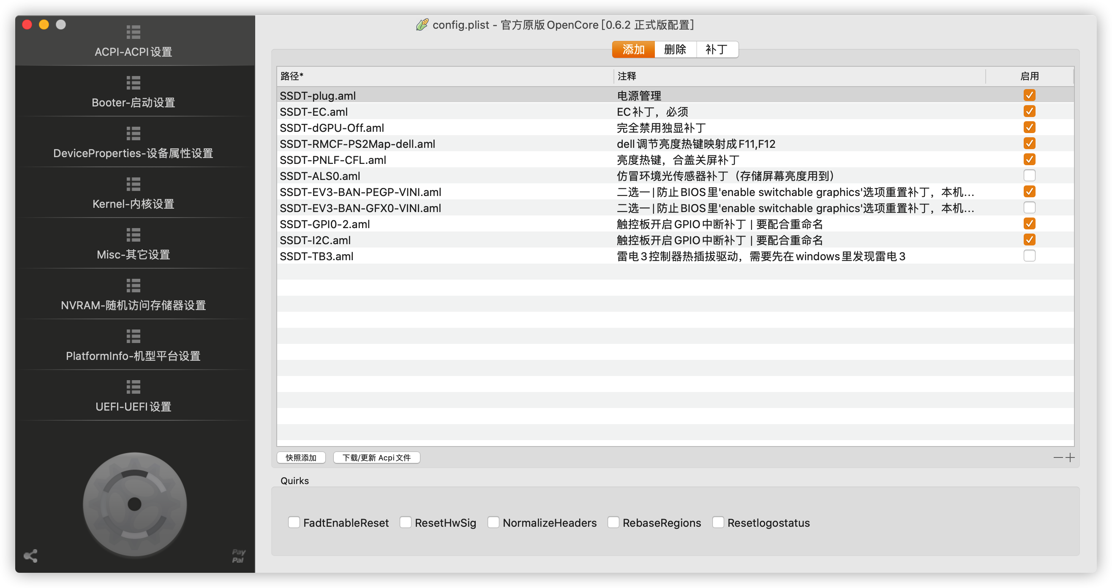Click the share icon at bottom left
Screen dimensions: 1112x588
(31, 556)
